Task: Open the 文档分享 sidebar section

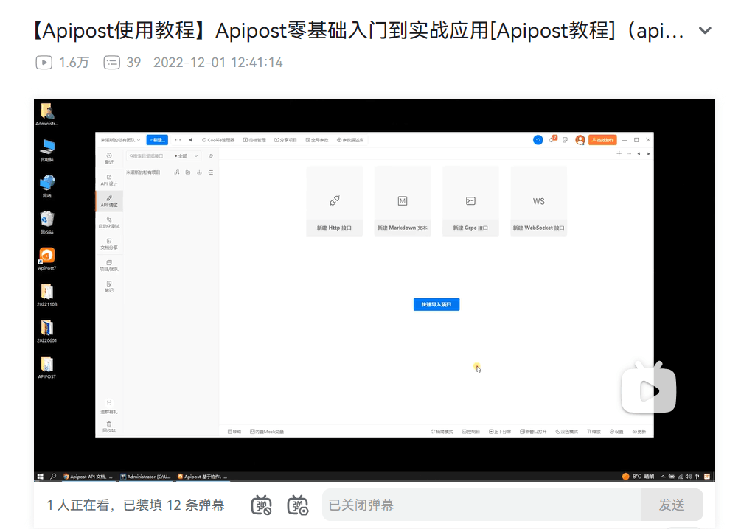Action: [109, 244]
